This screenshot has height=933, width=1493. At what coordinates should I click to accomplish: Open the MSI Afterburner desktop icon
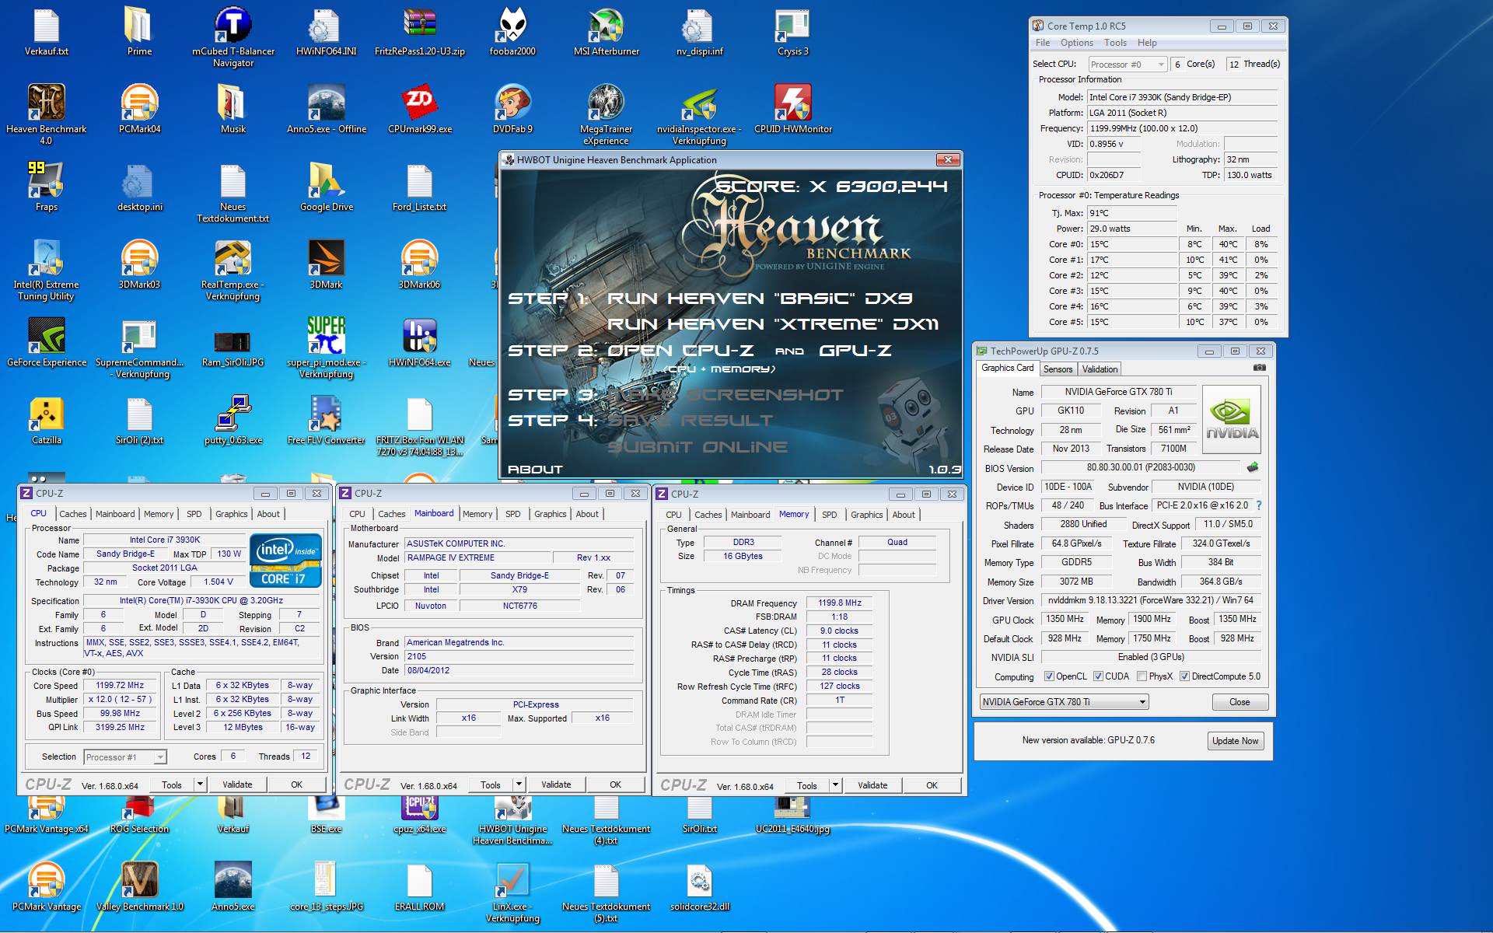click(606, 31)
